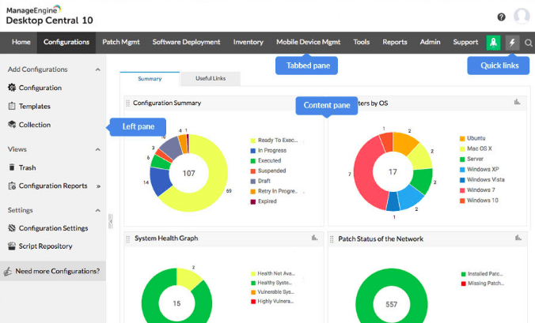Collapse the left pane with splitter handle
Image resolution: width=535 pixels, height=323 pixels.
tap(110, 221)
